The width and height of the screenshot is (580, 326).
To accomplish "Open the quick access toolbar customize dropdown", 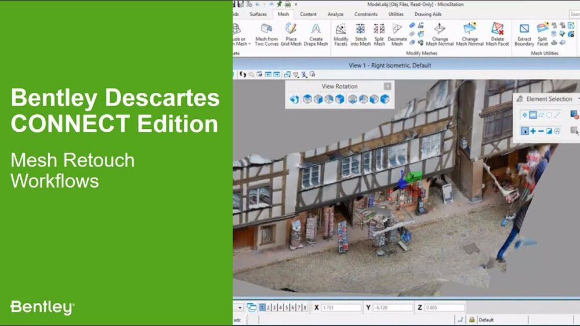I will 296,5.
